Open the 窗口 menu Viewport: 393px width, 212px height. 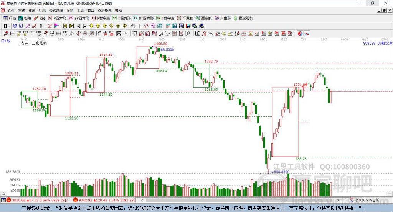[x=91, y=10]
